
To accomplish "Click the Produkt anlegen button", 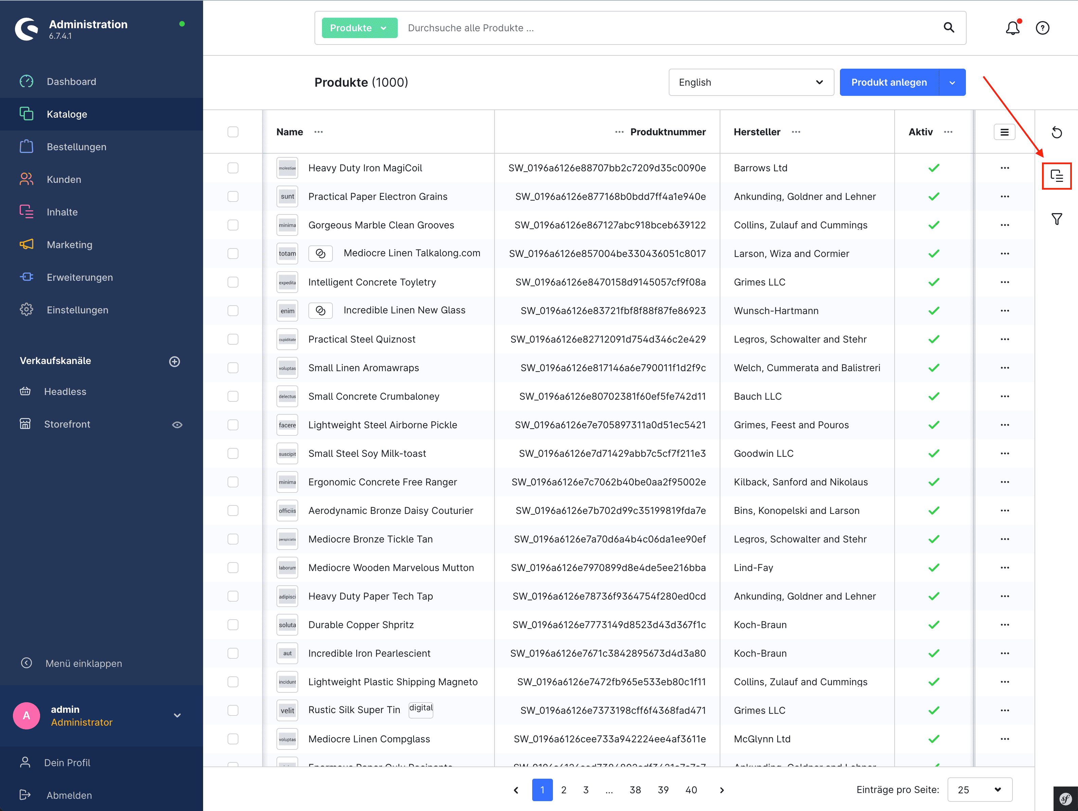I will pos(888,82).
